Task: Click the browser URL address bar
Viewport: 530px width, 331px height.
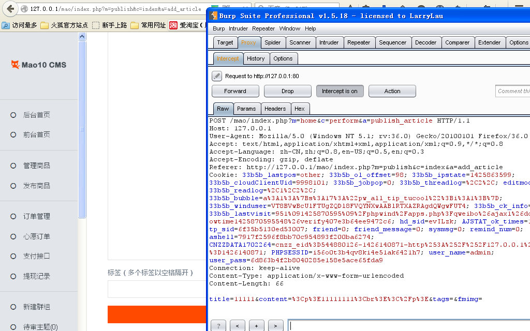Action: [115, 9]
